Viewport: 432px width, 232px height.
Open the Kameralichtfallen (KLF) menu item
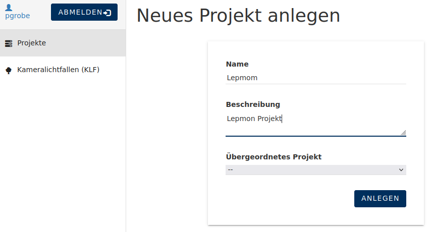(63, 70)
